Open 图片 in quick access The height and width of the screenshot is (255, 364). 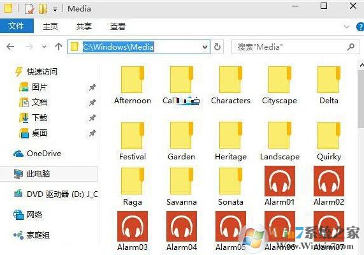(x=33, y=87)
